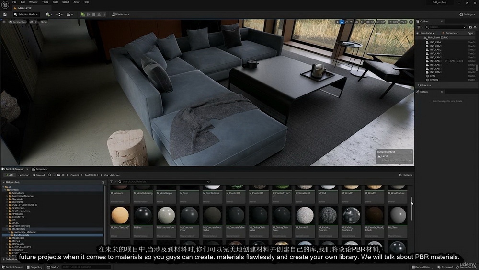
Task: Open the surface snapping options icon
Action: (x=362, y=22)
